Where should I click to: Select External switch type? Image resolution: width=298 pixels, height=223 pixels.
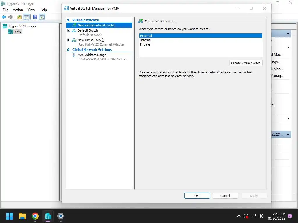[x=201, y=36]
